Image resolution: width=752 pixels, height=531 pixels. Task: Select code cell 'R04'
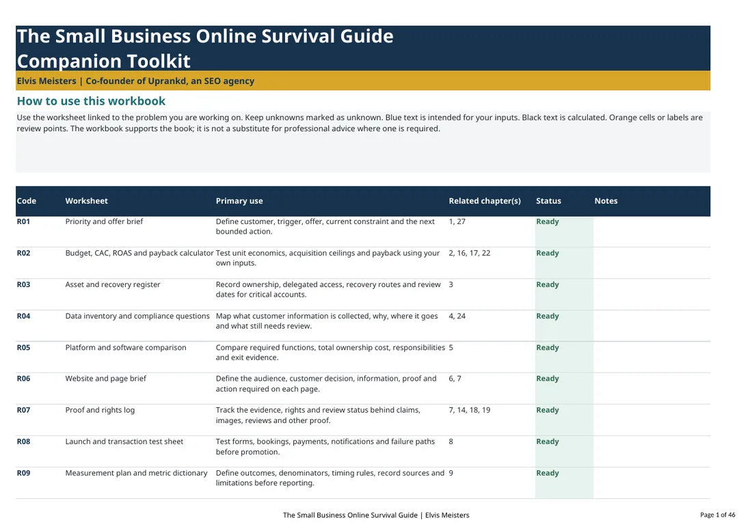pyautogui.click(x=23, y=316)
